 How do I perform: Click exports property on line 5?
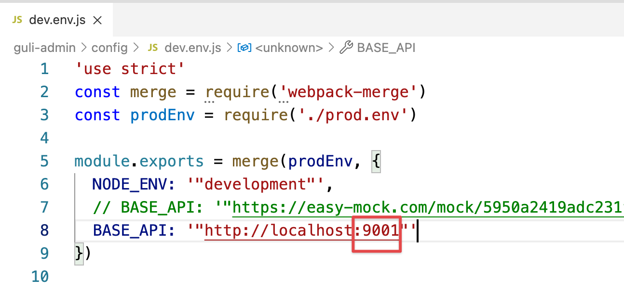[172, 161]
